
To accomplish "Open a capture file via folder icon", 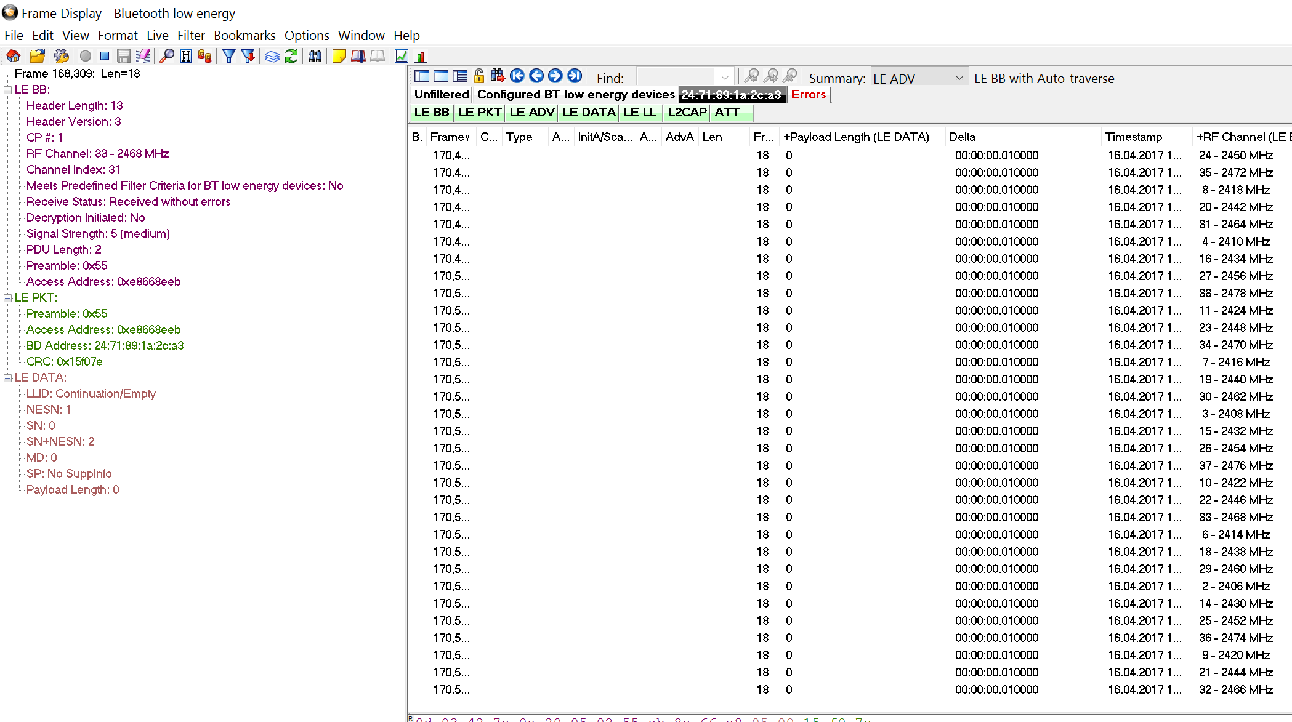I will coord(38,57).
